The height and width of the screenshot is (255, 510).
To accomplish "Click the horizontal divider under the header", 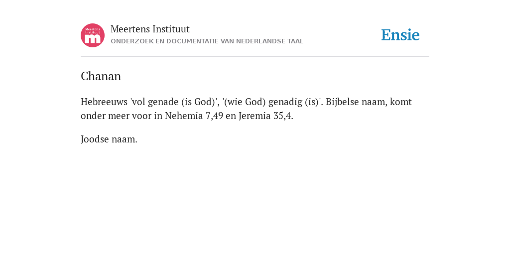I will coord(255,57).
